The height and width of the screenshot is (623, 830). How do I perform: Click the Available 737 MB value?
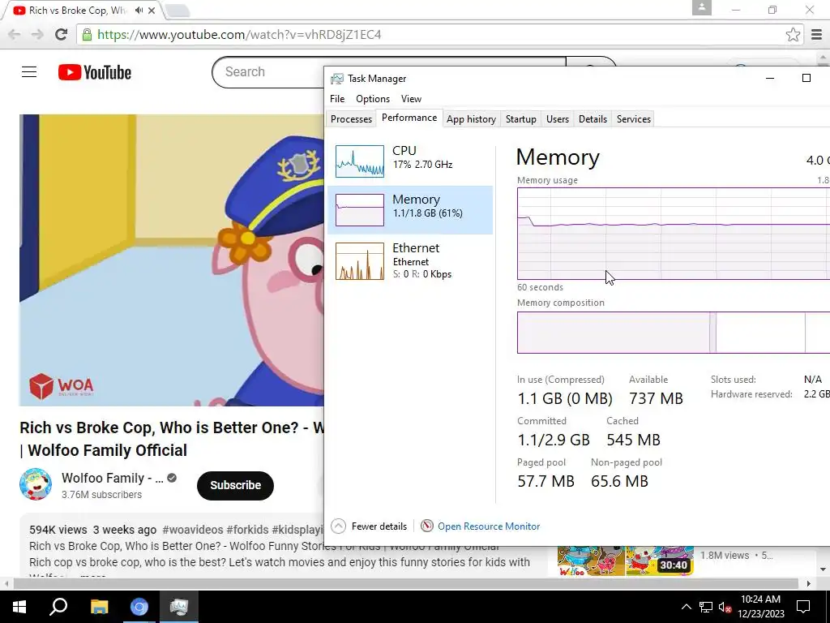click(x=656, y=398)
